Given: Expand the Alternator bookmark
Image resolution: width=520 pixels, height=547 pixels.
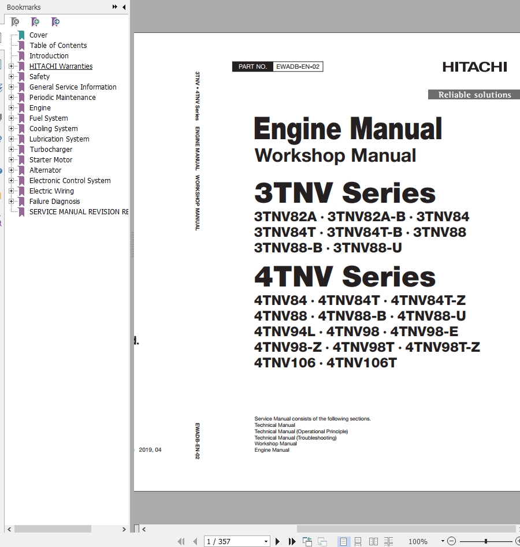Looking at the screenshot, I should pos(11,170).
